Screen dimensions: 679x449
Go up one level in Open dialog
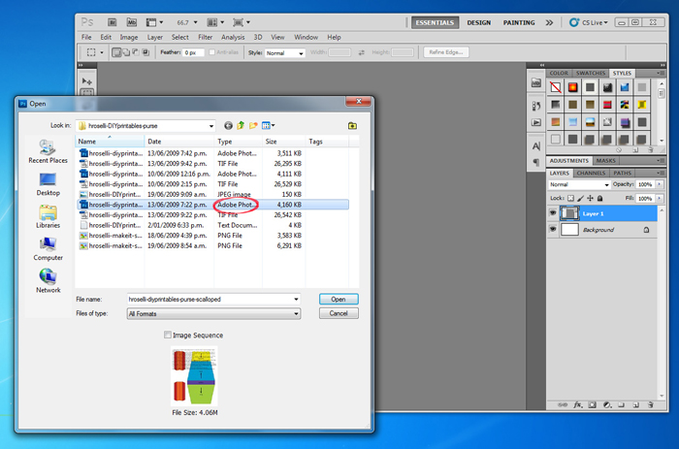[241, 125]
